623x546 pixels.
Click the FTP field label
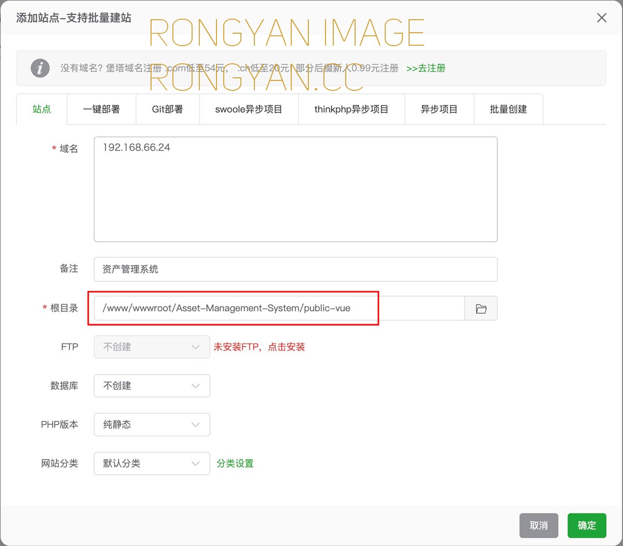70,347
